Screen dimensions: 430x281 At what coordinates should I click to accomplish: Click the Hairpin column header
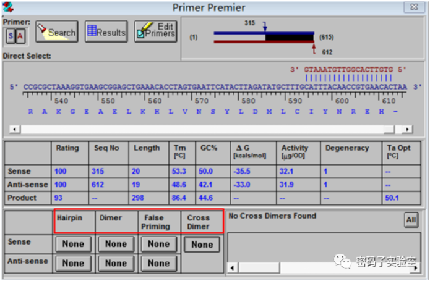pos(69,218)
